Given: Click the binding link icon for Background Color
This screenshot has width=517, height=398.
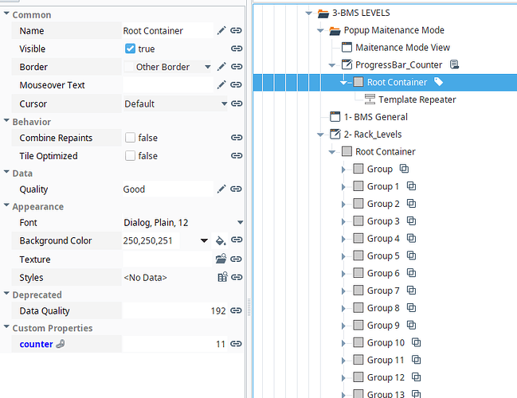Looking at the screenshot, I should [x=236, y=240].
